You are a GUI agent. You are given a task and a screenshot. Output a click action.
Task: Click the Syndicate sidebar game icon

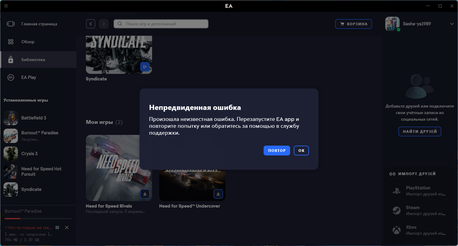pyautogui.click(x=11, y=189)
